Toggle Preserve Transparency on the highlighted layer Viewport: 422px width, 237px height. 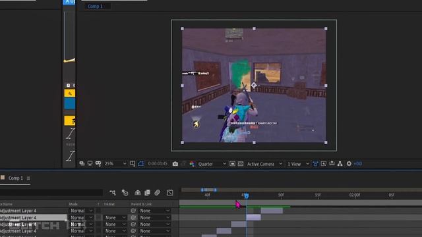pyautogui.click(x=98, y=218)
